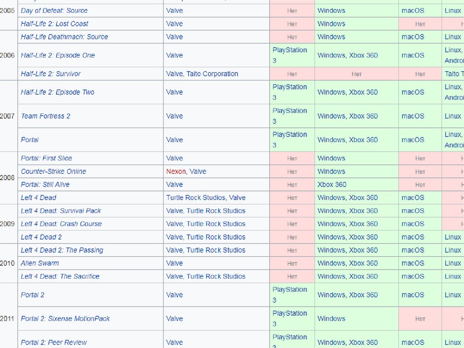Open Turtle Rock Studios in Left 4 Dead row
Viewport: 464px width, 348px height.
196,198
